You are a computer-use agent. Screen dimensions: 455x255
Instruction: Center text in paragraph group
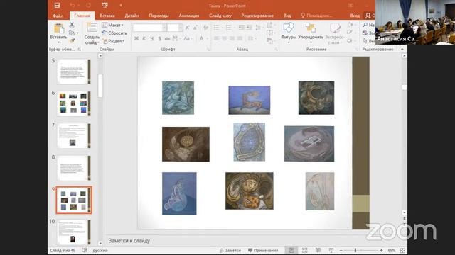[225, 38]
